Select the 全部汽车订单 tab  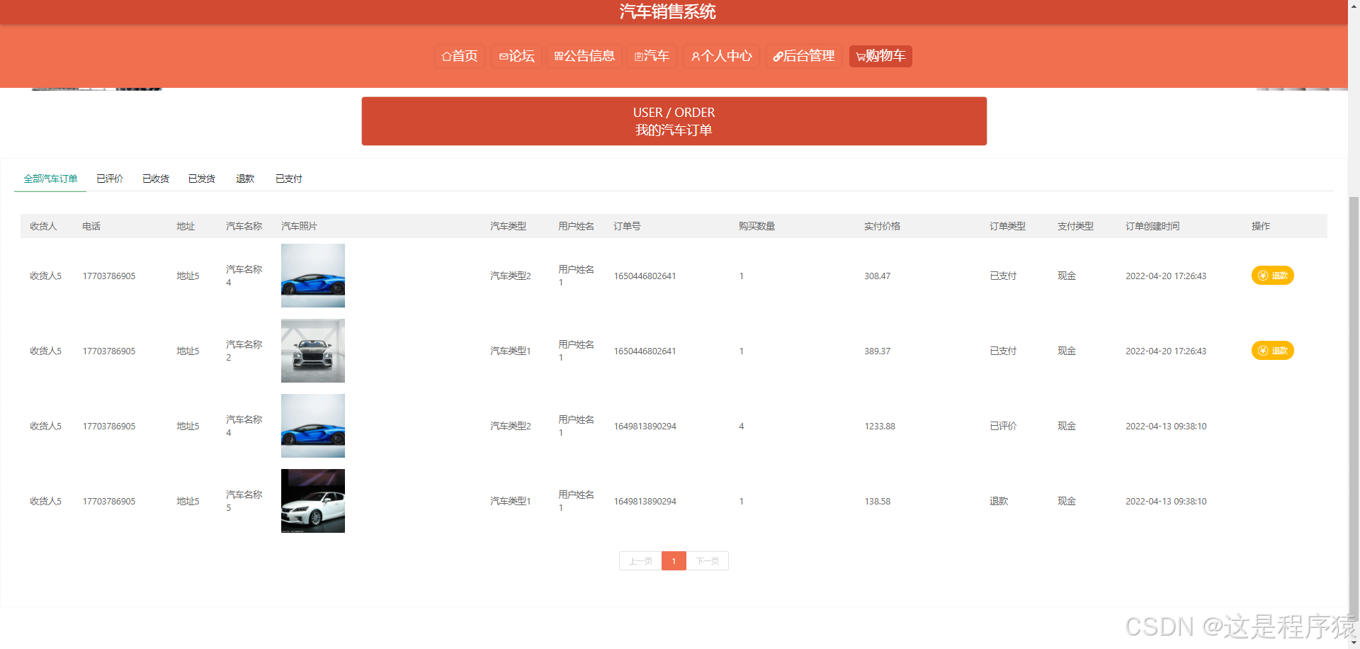click(50, 179)
